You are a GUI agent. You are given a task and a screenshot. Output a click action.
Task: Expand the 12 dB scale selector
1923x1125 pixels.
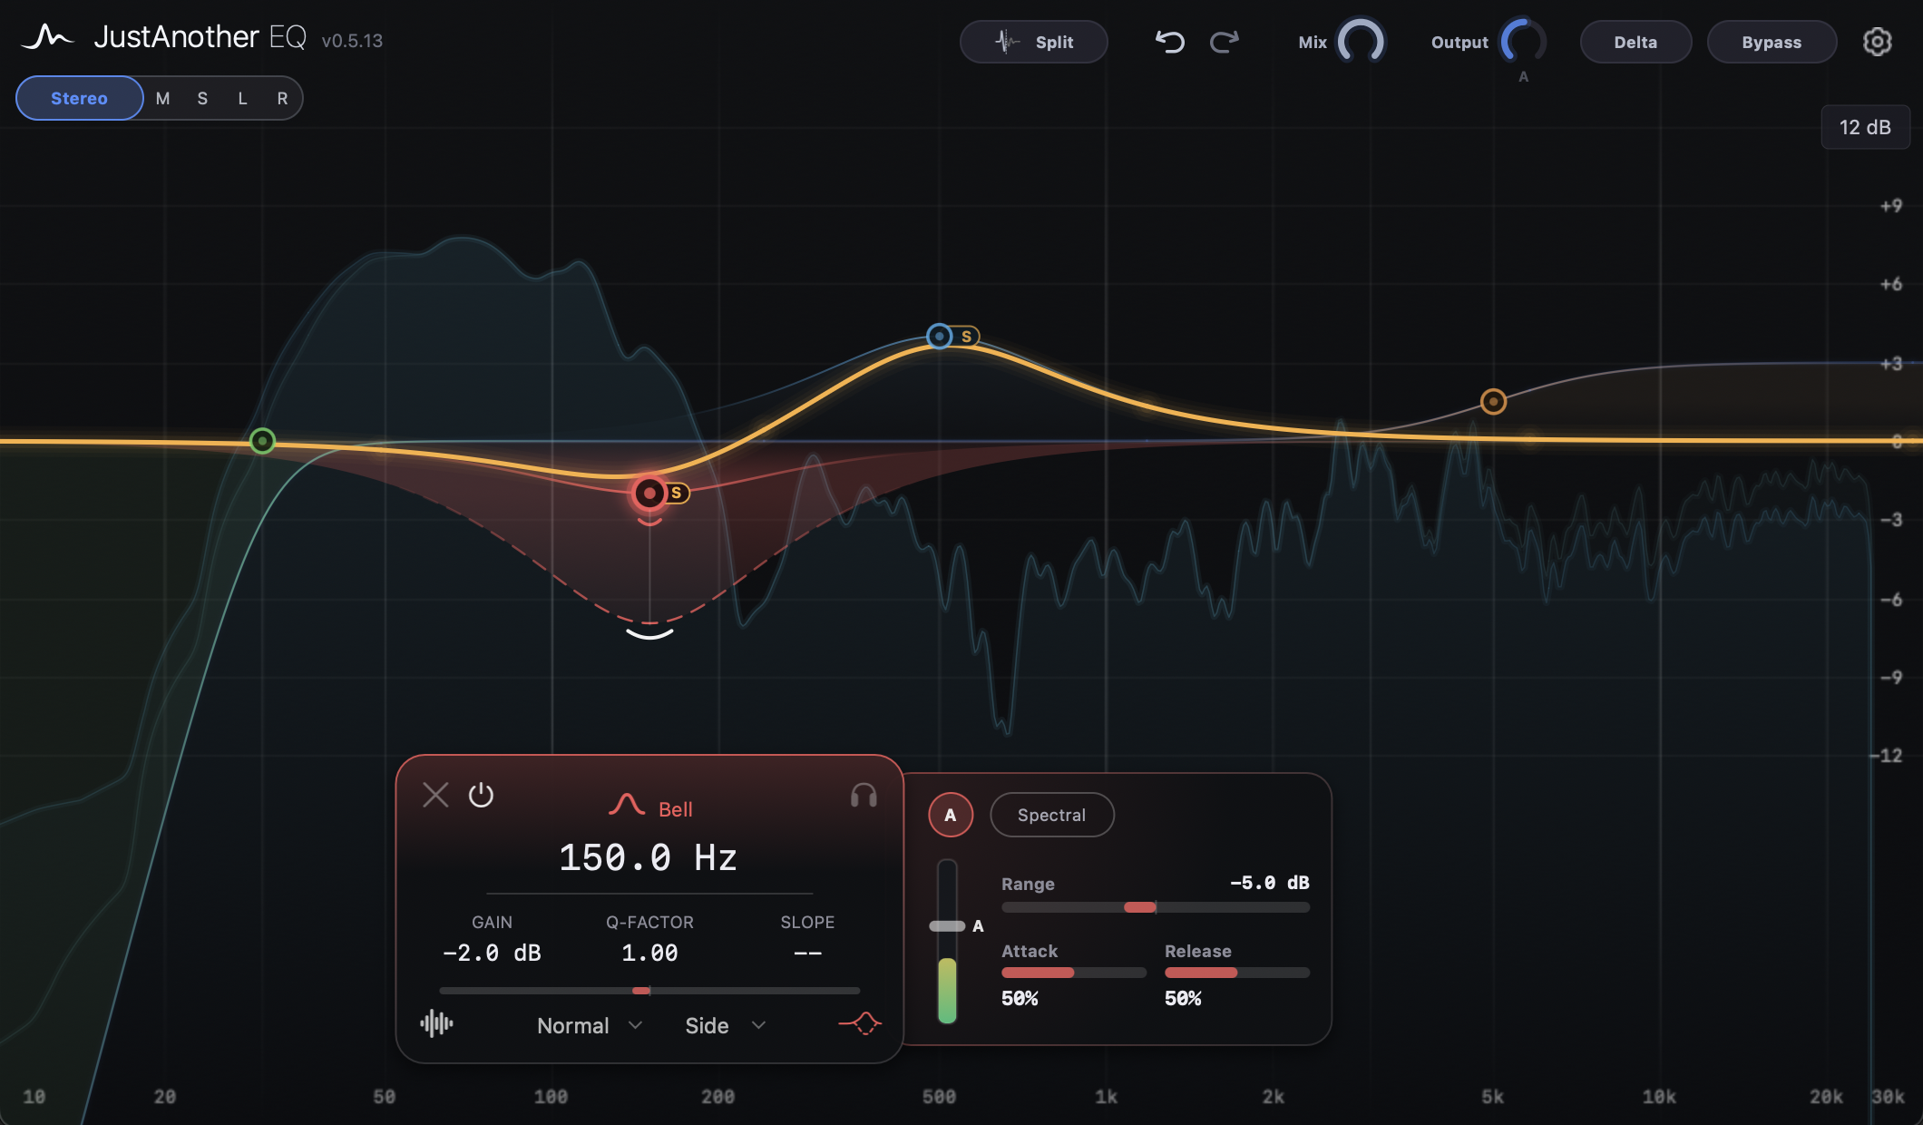[x=1865, y=127]
